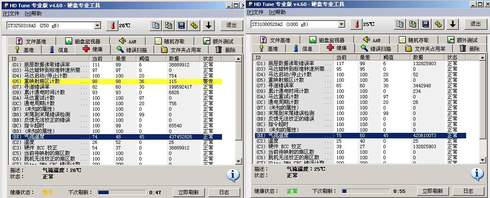Switch to 文件夹占用率 tab in left window
Viewport: 490px width, 198px height.
point(181,50)
